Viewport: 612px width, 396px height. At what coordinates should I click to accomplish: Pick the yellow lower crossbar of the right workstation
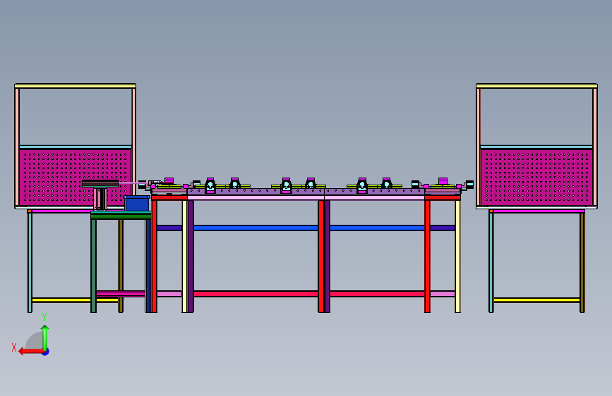(536, 300)
